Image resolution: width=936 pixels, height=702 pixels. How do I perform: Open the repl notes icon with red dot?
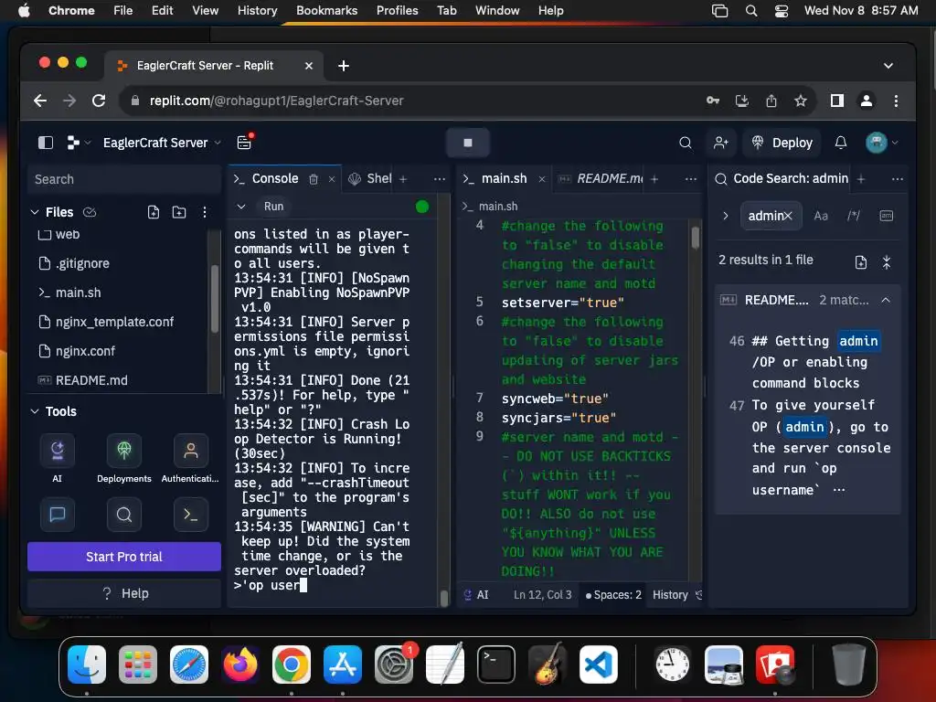244,142
